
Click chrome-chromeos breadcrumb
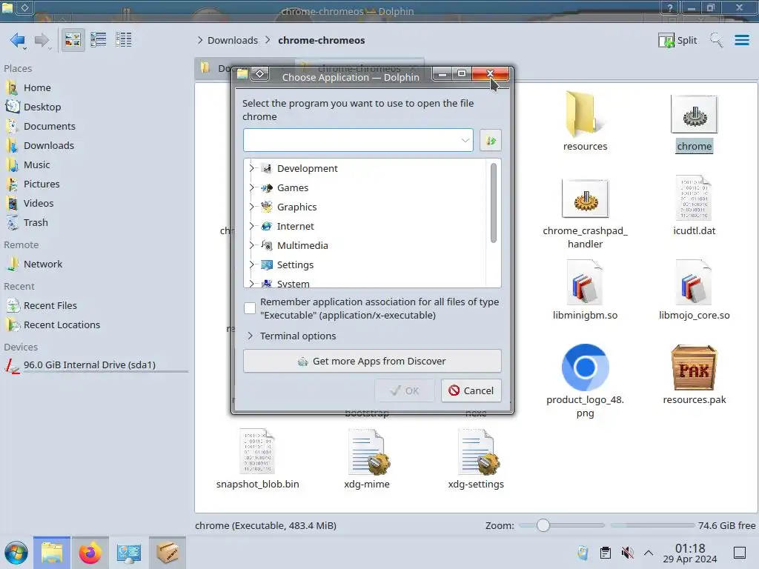pos(322,40)
